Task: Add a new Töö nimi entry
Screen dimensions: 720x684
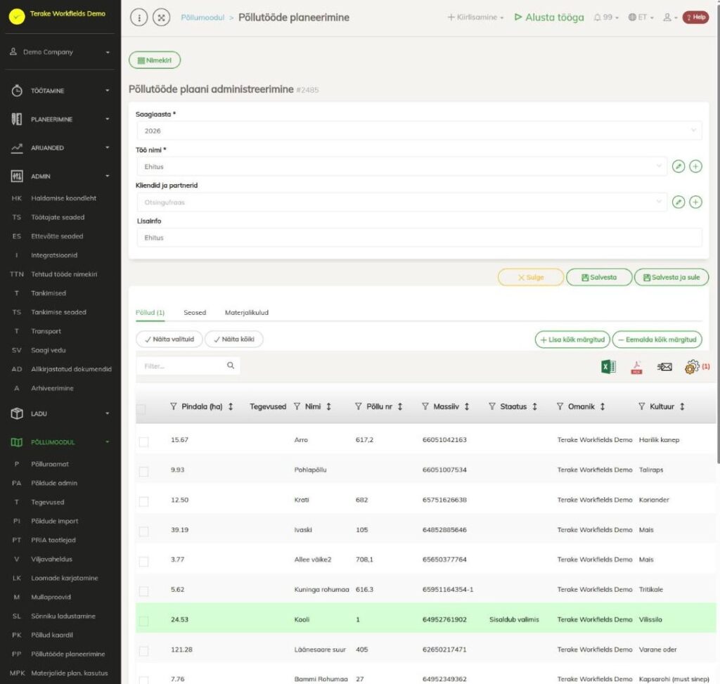Action: [x=695, y=166]
